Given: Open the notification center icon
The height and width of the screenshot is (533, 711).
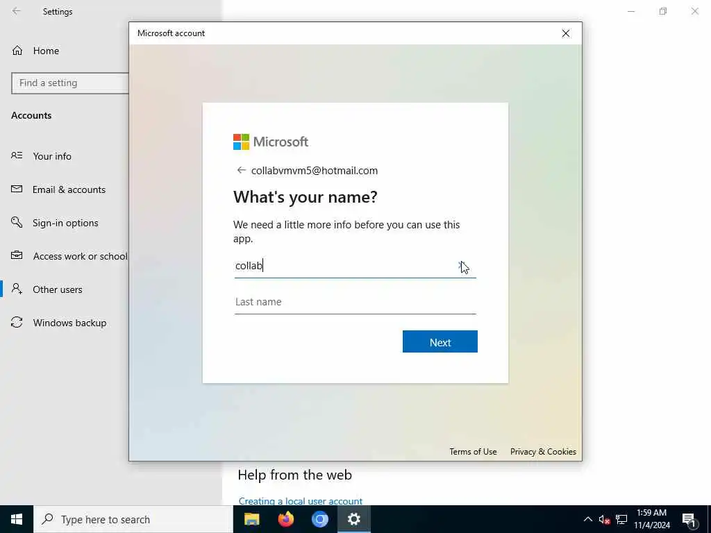Looking at the screenshot, I should tap(688, 520).
